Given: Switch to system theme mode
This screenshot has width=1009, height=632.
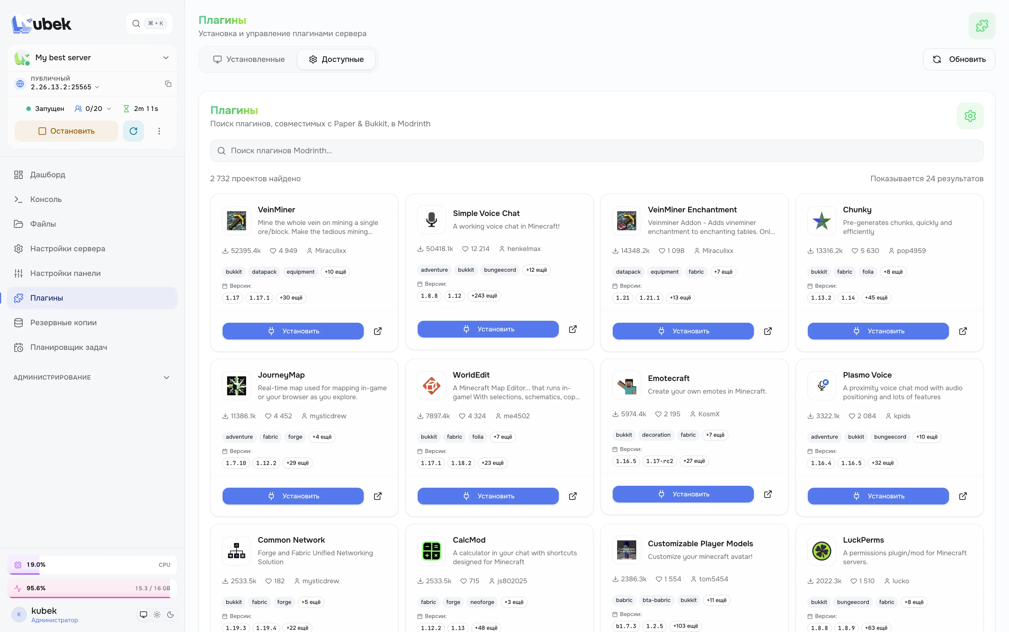Looking at the screenshot, I should (144, 614).
